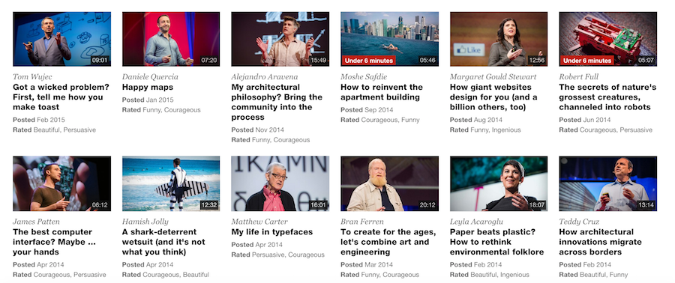This screenshot has height=283, width=675.
Task: Open Daniele Quercia Happy maps thumbnail
Action: click(171, 39)
